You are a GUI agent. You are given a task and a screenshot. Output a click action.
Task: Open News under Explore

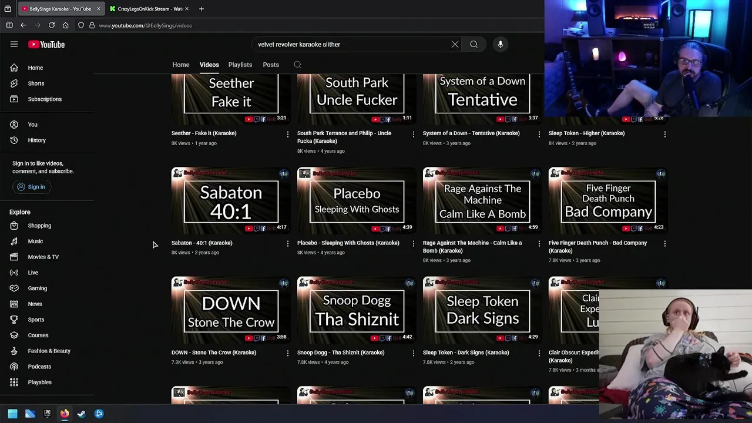47,304
